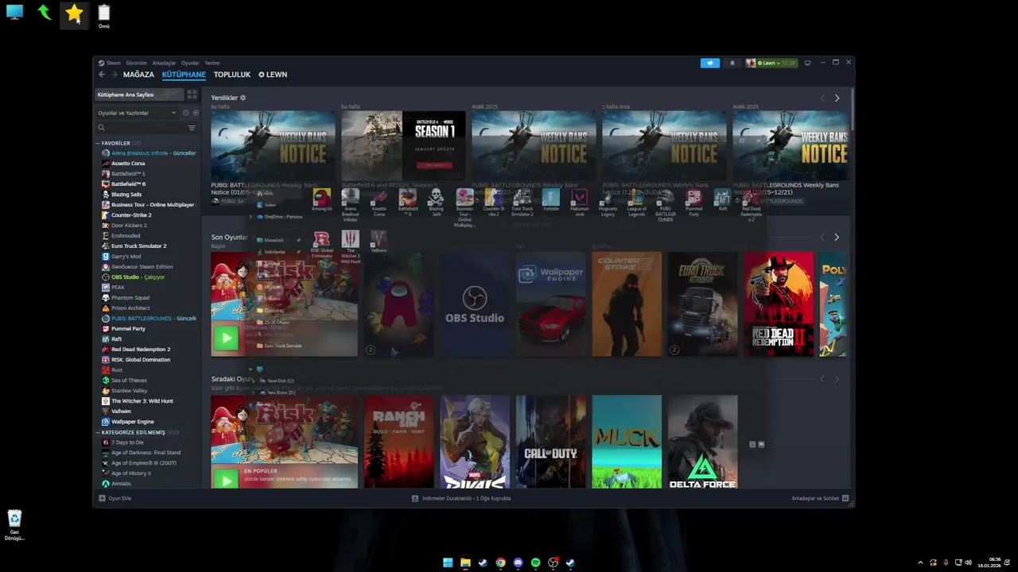The height and width of the screenshot is (572, 1018).
Task: Open the yellow star desktop shortcut
Action: tap(74, 13)
